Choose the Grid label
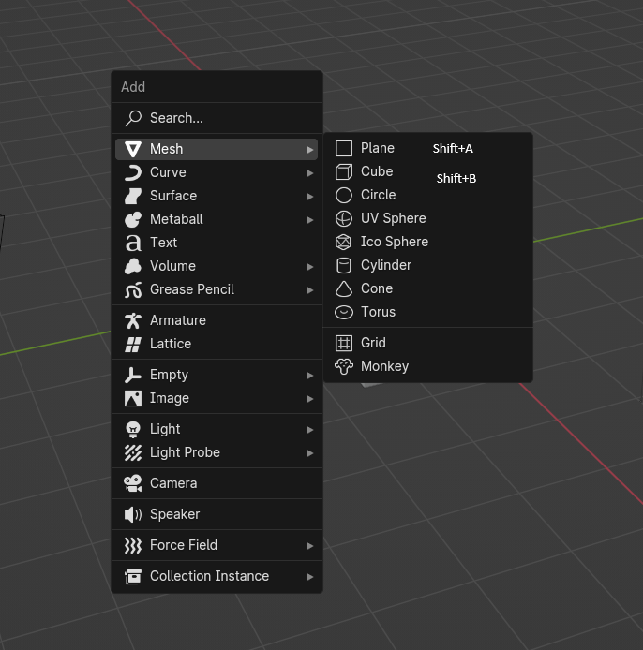The width and height of the screenshot is (643, 650). (373, 343)
